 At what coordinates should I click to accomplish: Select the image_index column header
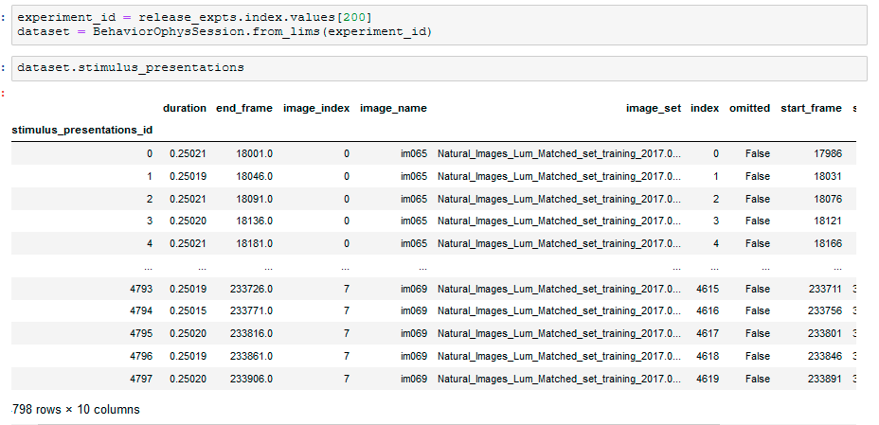pos(316,108)
